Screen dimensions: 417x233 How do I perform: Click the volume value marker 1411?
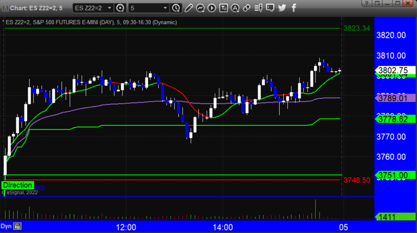[x=395, y=217]
